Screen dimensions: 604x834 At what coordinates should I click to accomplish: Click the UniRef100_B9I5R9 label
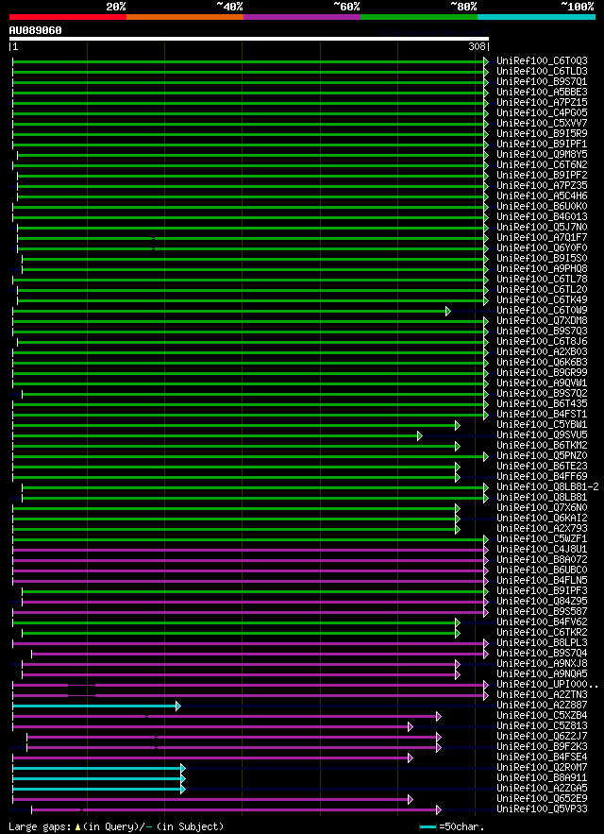[543, 134]
